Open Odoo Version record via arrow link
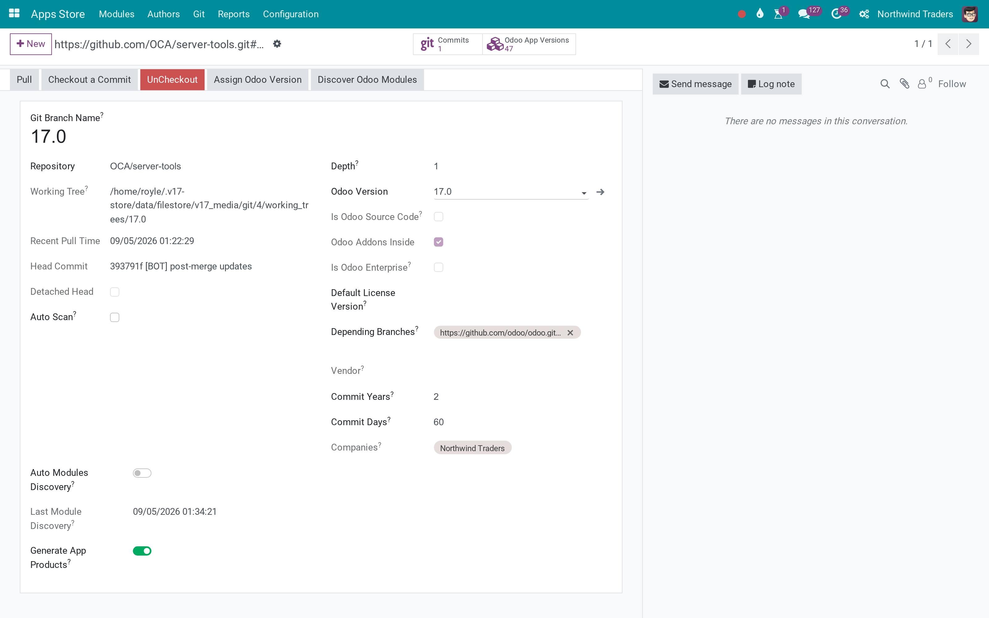This screenshot has width=989, height=618. point(600,192)
